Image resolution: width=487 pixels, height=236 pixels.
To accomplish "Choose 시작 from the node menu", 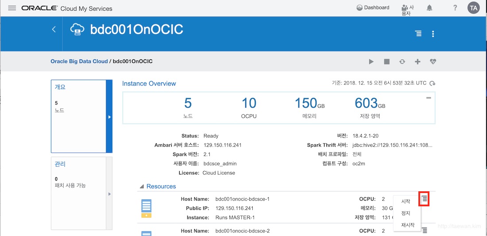I will (406, 201).
